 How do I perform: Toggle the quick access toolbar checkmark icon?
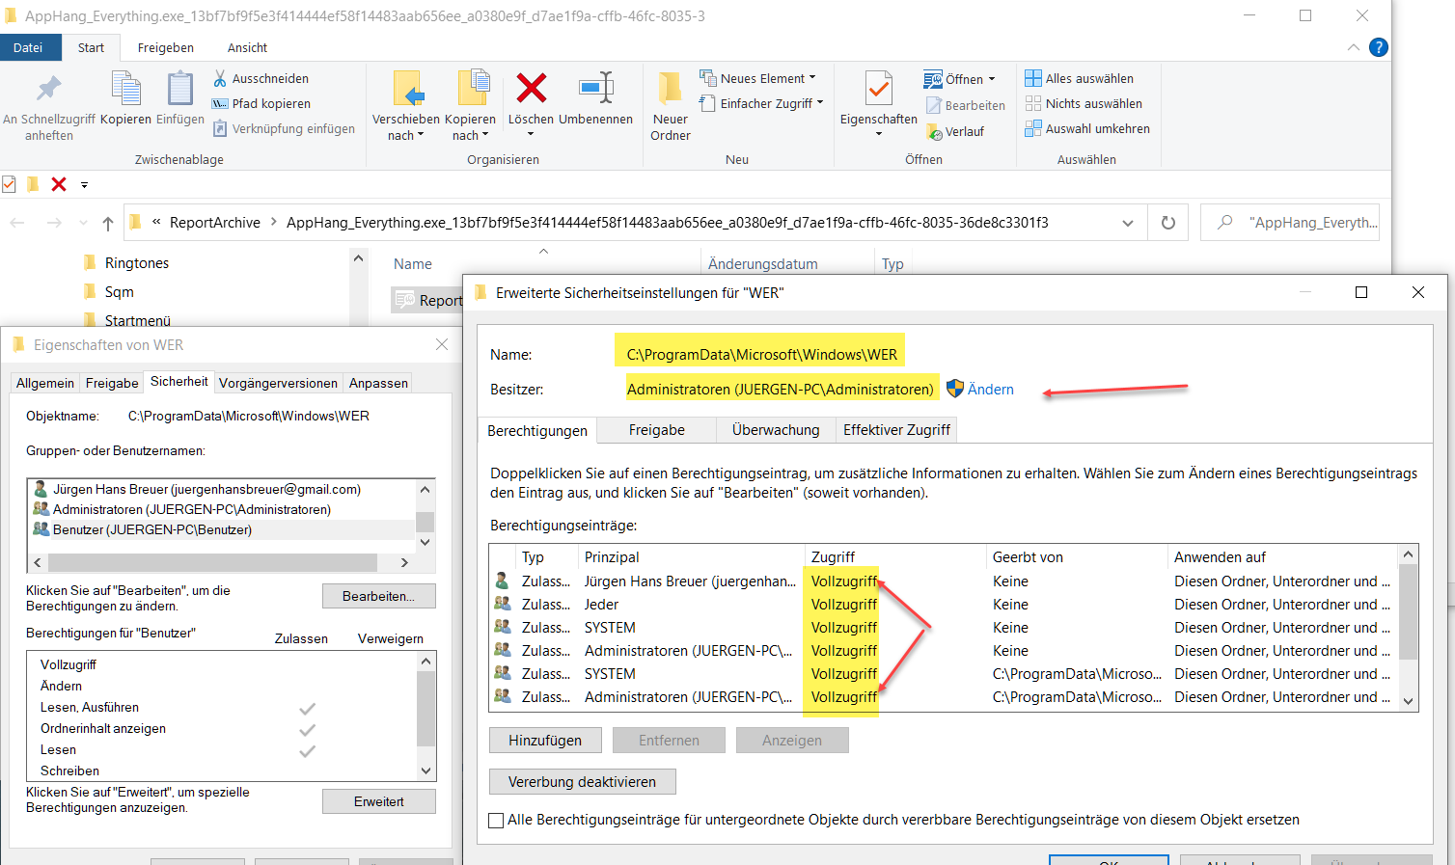pos(10,184)
